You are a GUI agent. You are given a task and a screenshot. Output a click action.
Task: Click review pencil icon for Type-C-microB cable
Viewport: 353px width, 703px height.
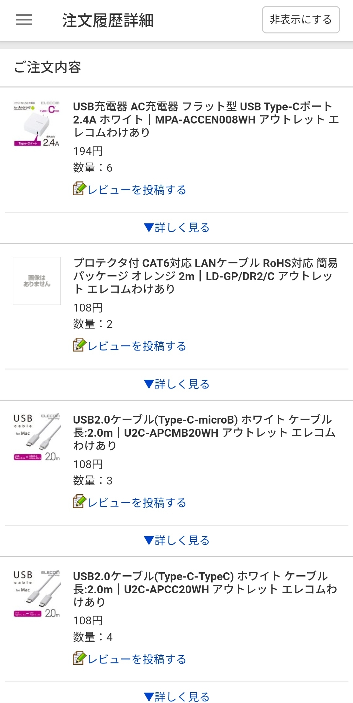click(79, 502)
